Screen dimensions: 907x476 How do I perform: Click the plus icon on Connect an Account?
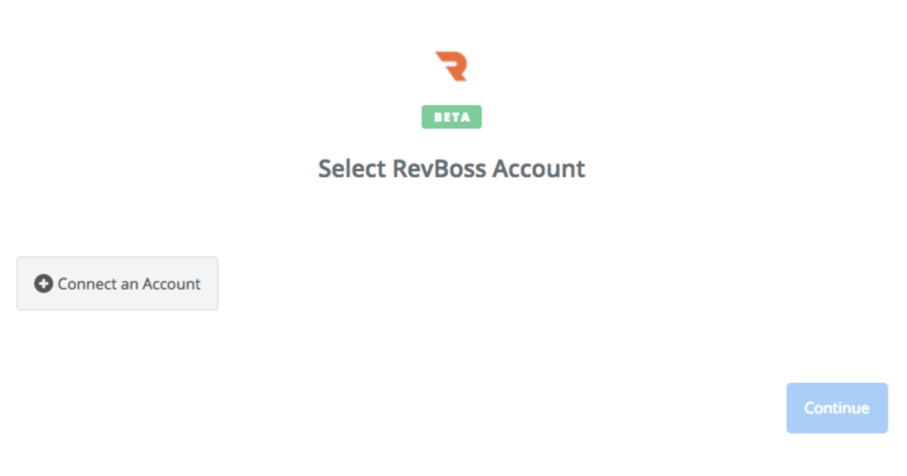click(x=43, y=283)
